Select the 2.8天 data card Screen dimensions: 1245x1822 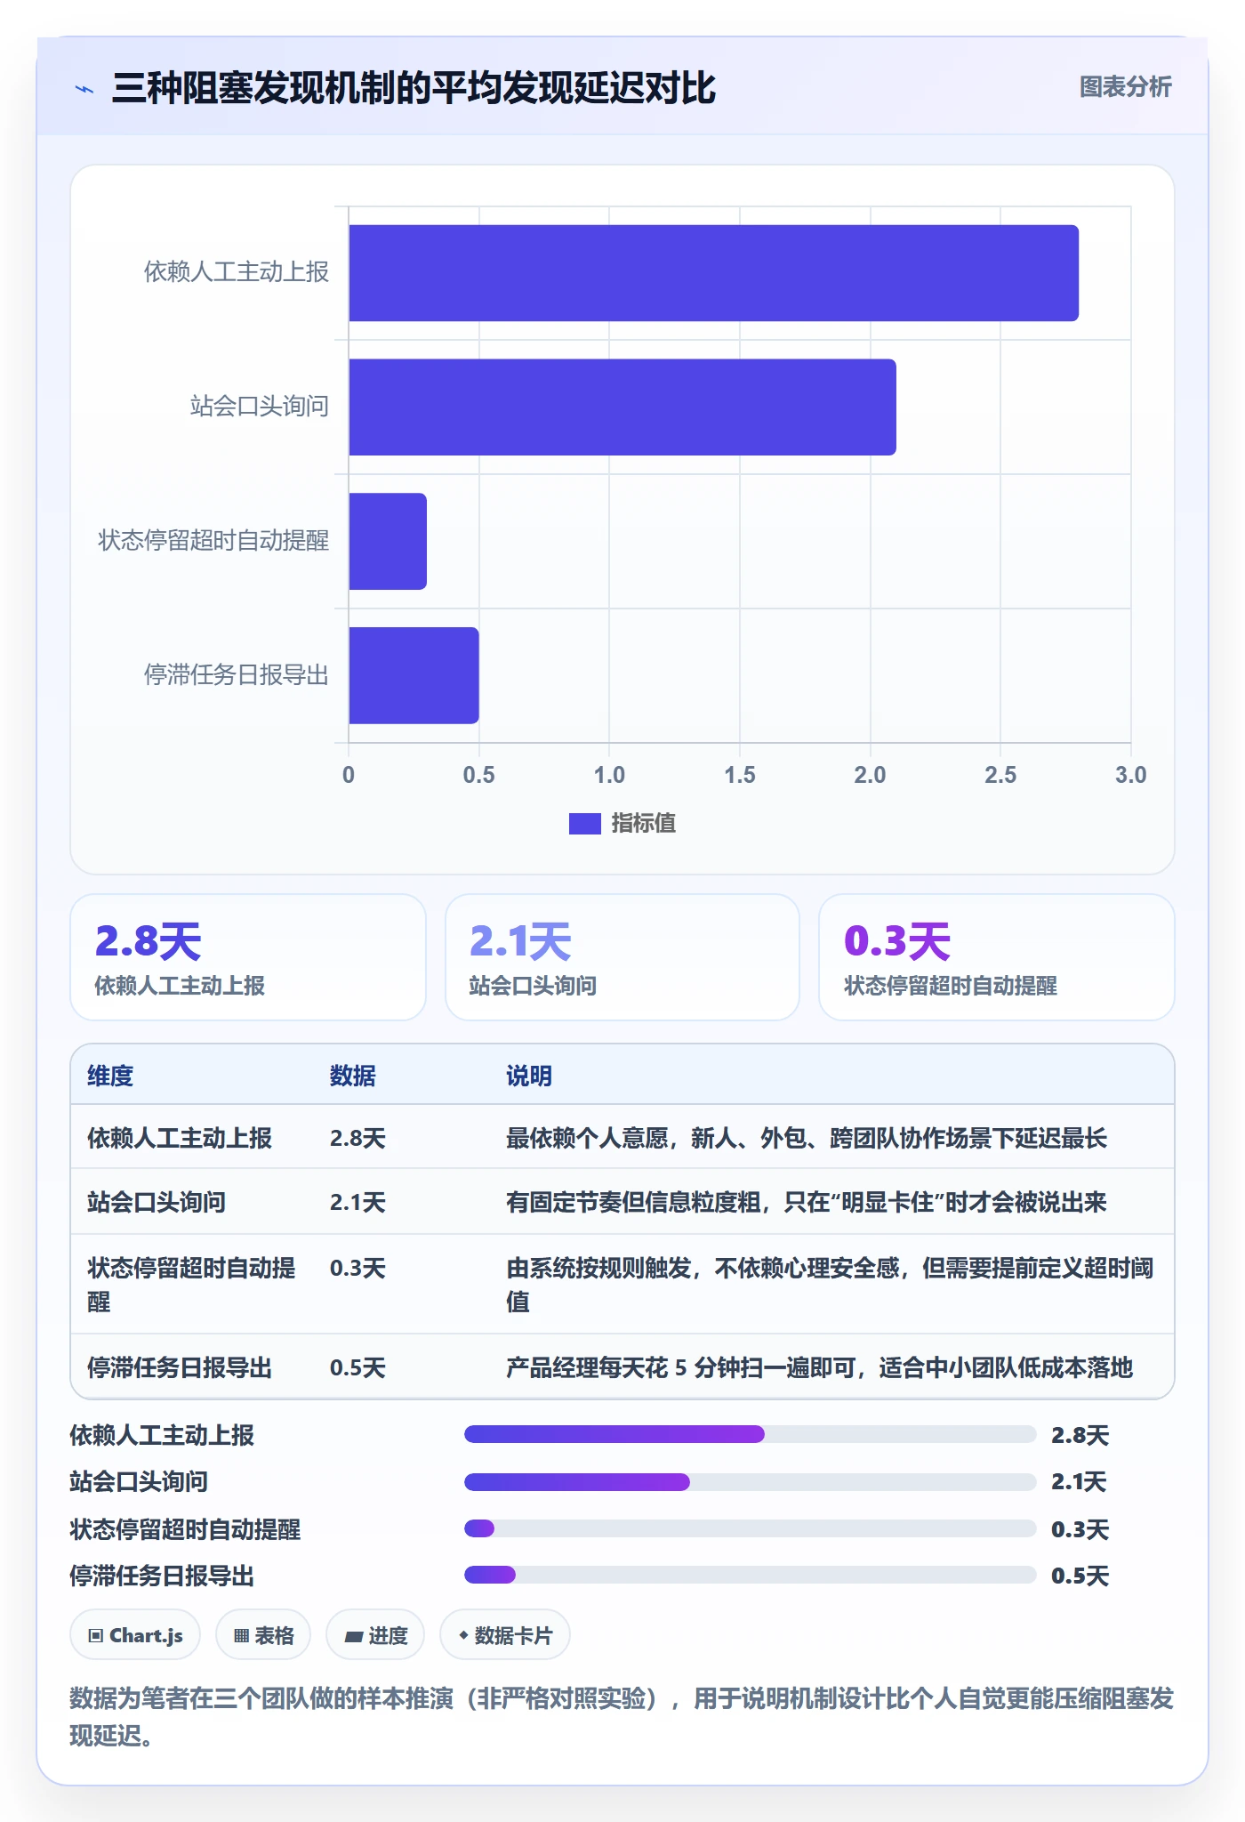(248, 957)
